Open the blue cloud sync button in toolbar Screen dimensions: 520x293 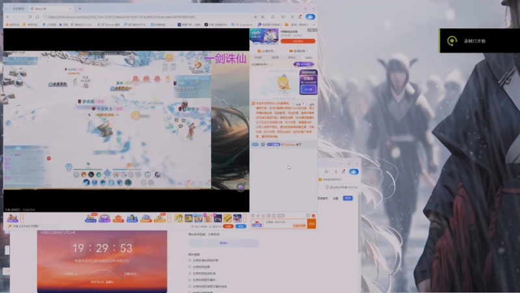coord(311,17)
